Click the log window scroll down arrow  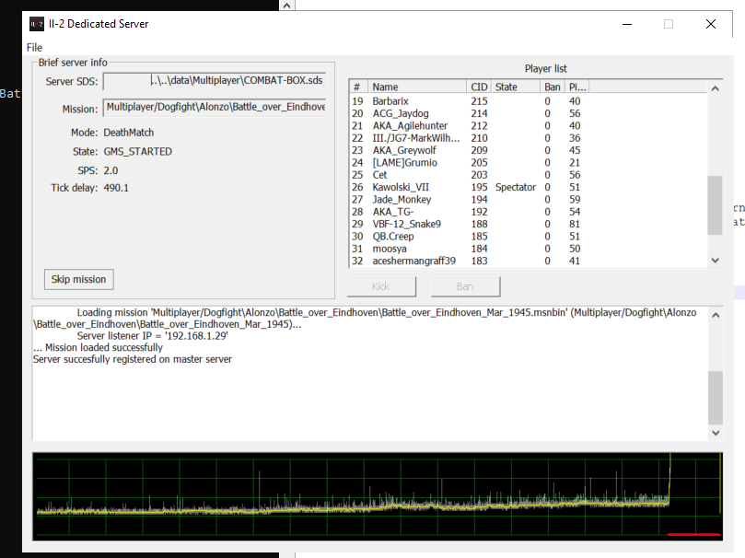coord(716,433)
